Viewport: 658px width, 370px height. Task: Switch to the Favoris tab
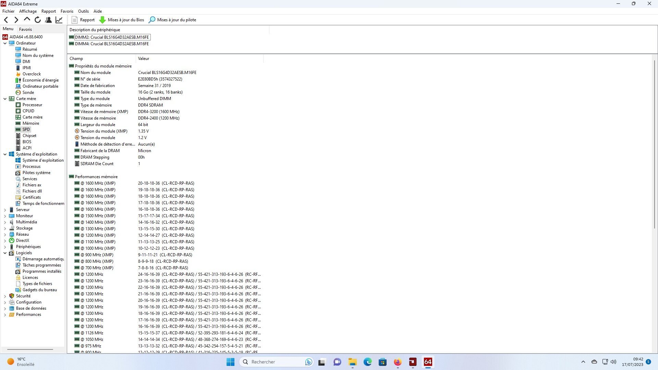[x=25, y=29]
